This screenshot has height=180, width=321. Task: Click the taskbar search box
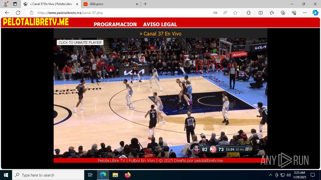(x=48, y=175)
